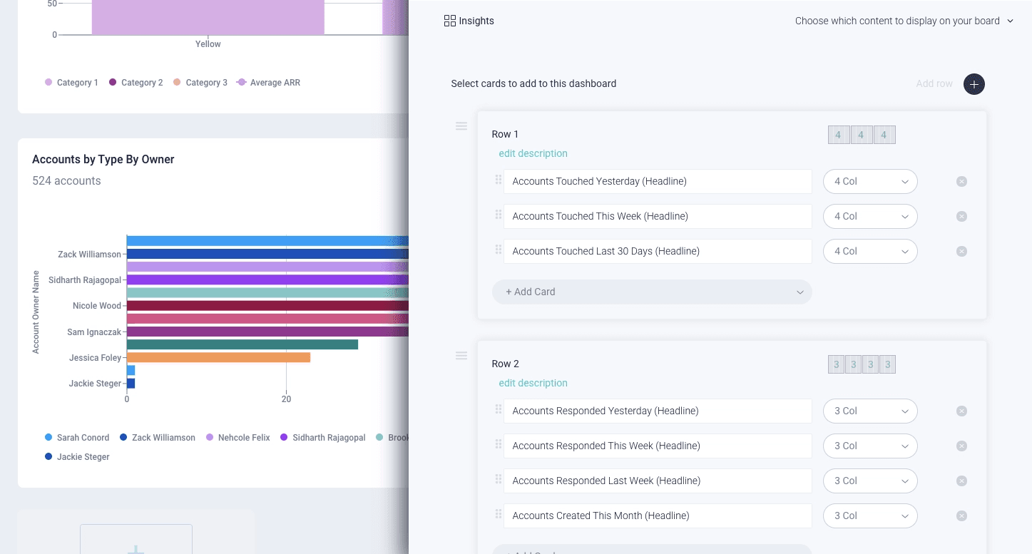This screenshot has width=1032, height=554.
Task: Click drag handle for Accounts Responded Last Week
Action: [x=499, y=479]
